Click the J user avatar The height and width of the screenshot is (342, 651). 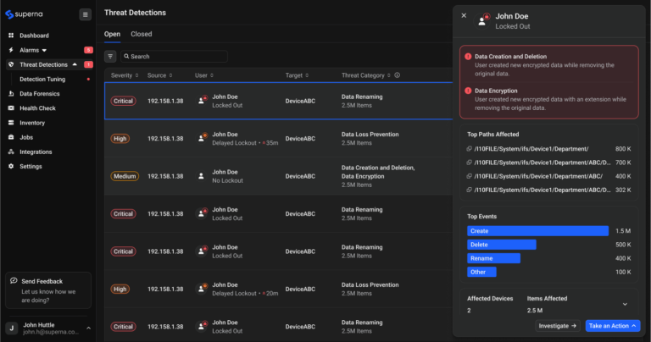(12, 328)
